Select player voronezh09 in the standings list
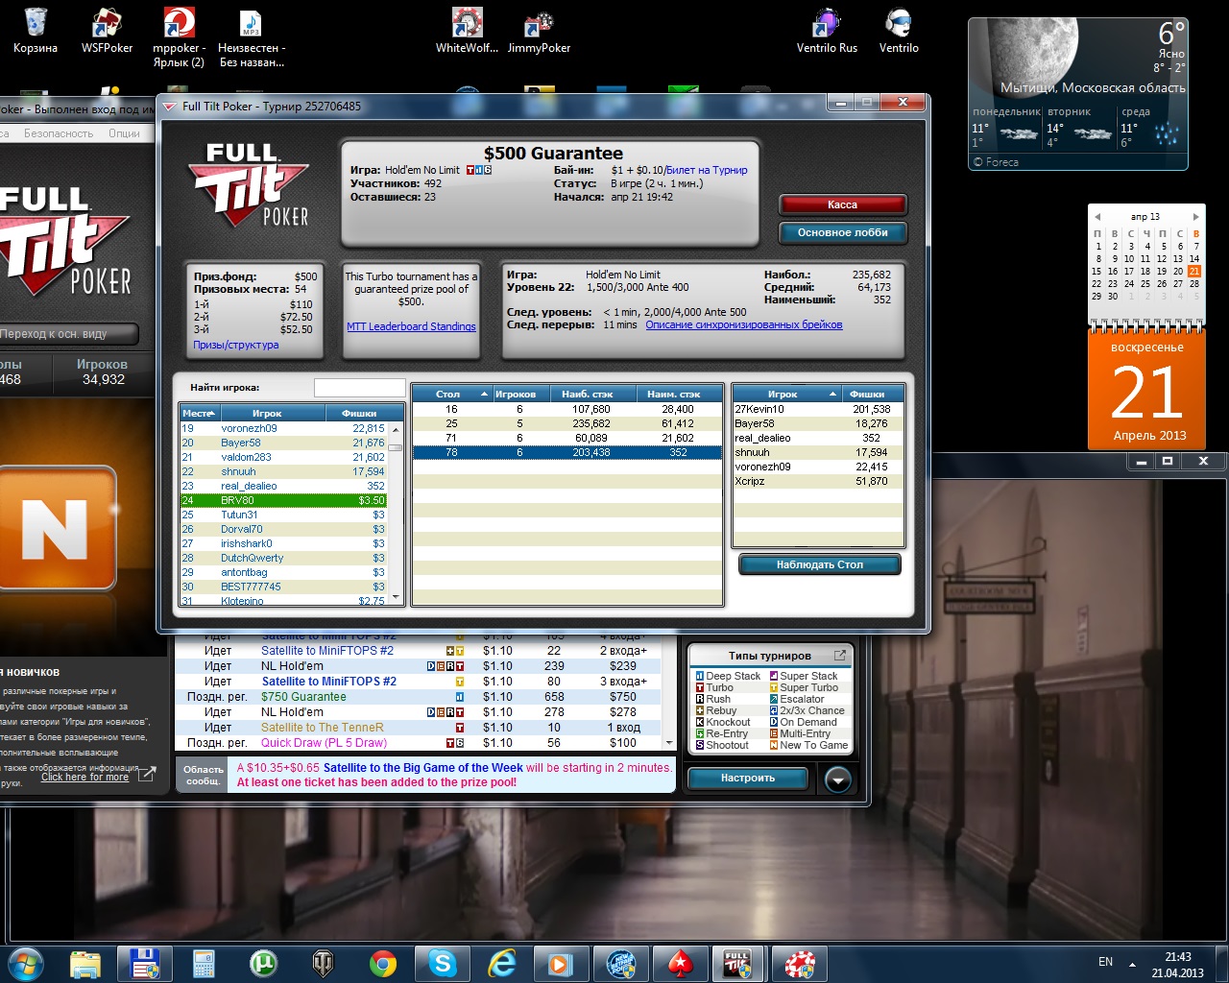 [283, 428]
